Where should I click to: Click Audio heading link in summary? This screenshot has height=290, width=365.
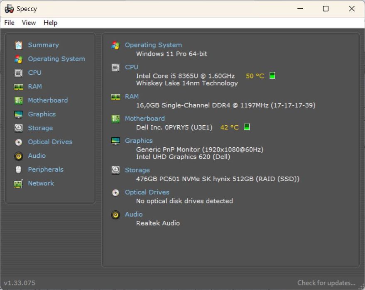134,214
